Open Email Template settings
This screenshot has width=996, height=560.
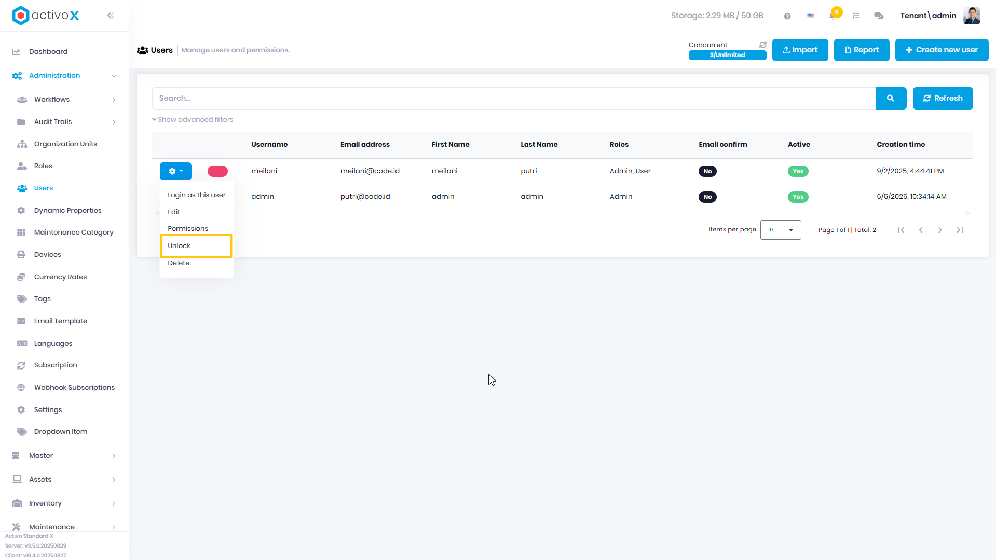coord(60,321)
